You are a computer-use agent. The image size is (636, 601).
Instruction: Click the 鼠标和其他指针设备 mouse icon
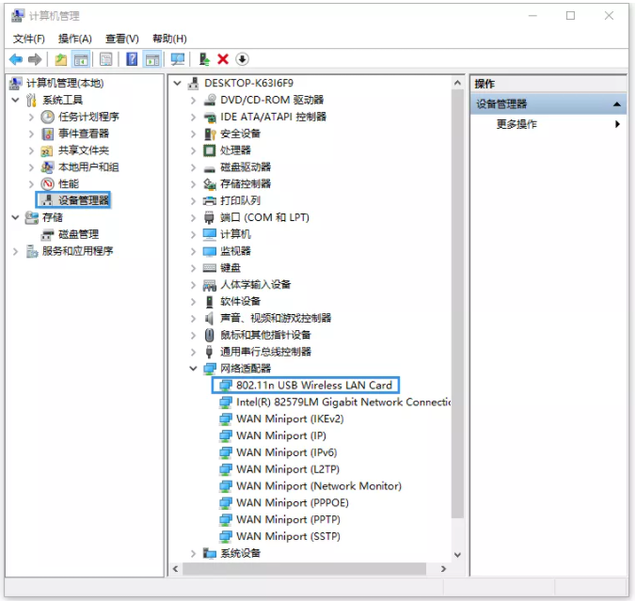[210, 335]
